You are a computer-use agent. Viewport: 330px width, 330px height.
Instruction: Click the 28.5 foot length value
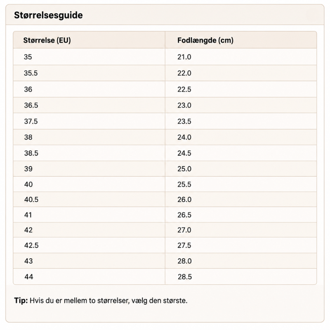(x=184, y=276)
